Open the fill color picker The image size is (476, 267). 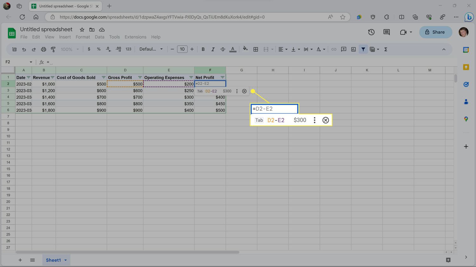(x=245, y=49)
